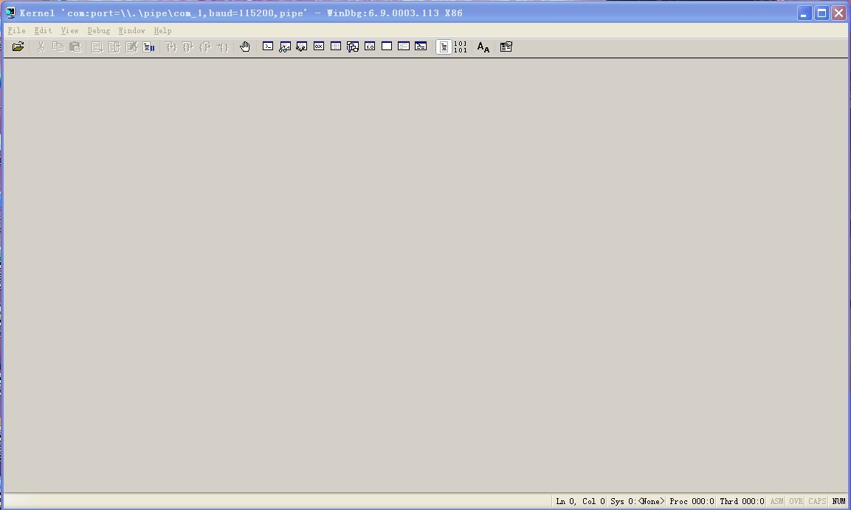Minimize the WinDbg window
Image resolution: width=851 pixels, height=510 pixels.
805,13
